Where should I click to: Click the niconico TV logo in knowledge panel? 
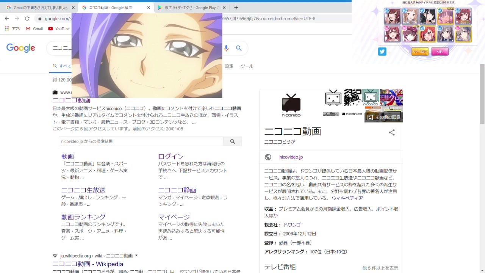click(x=291, y=105)
